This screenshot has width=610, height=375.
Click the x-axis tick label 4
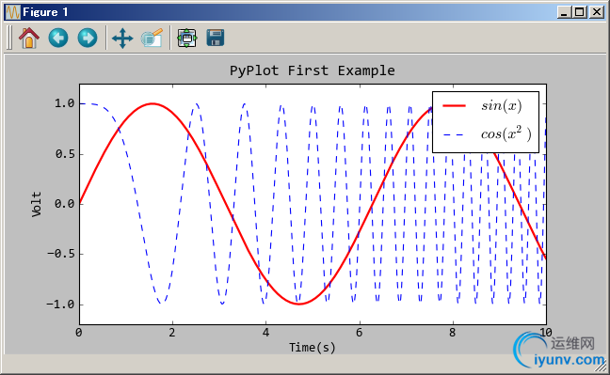[265, 333]
